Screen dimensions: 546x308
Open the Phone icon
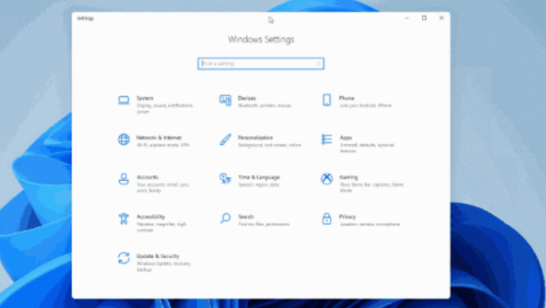coord(326,100)
